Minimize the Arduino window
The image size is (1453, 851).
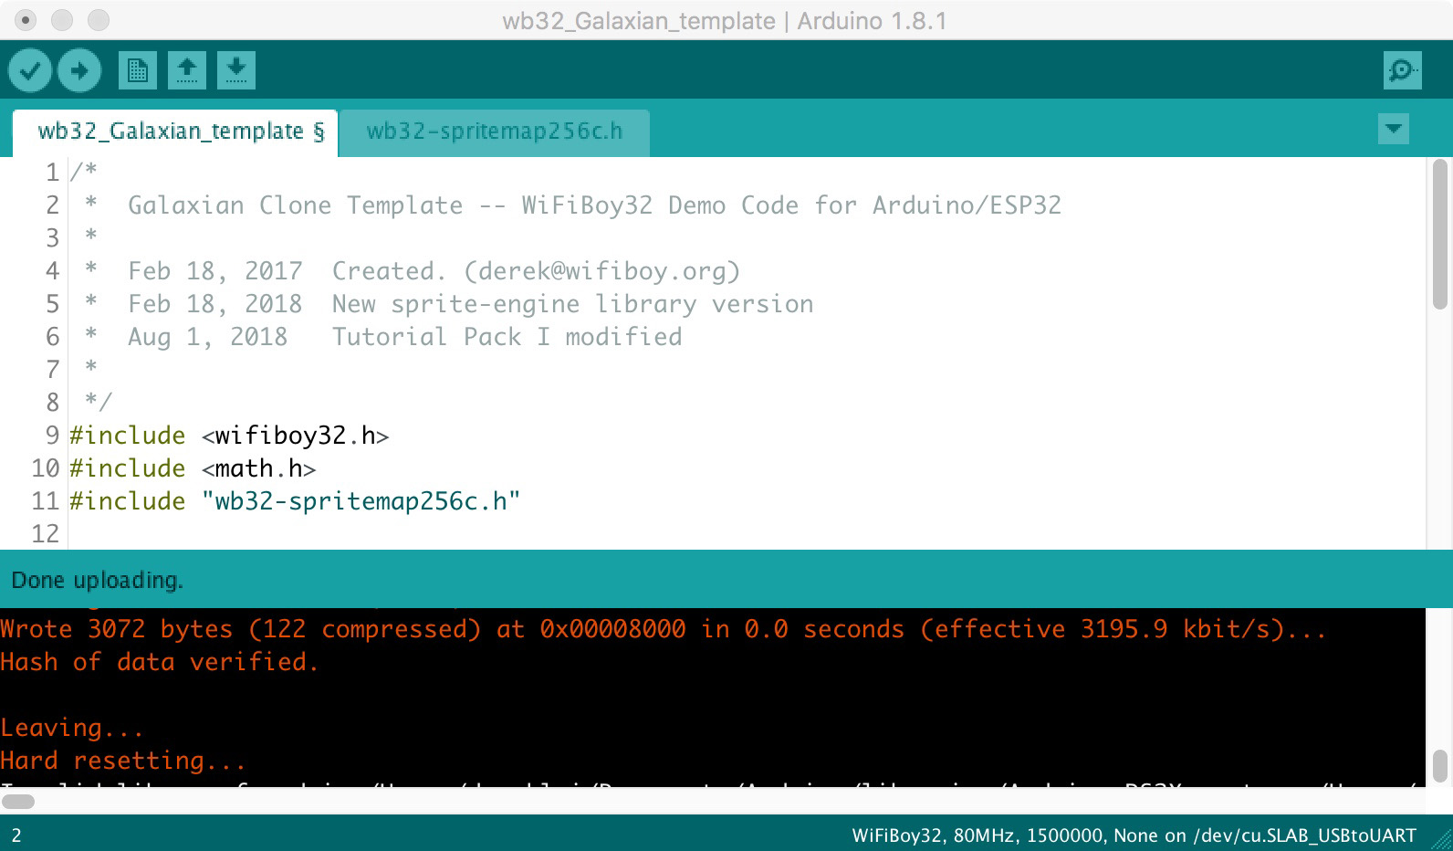(62, 20)
